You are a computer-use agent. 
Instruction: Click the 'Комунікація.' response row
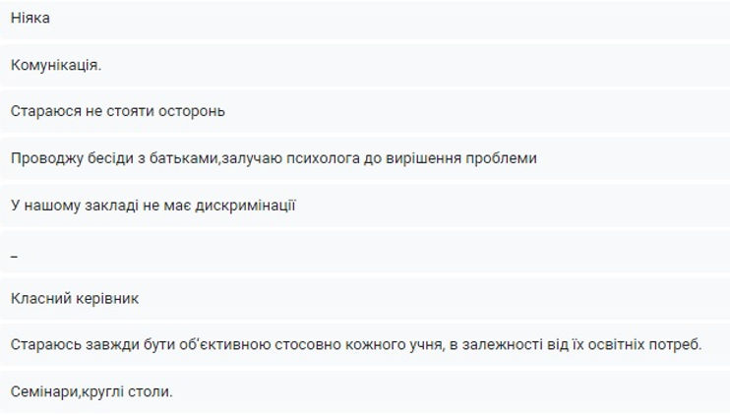pos(365,65)
